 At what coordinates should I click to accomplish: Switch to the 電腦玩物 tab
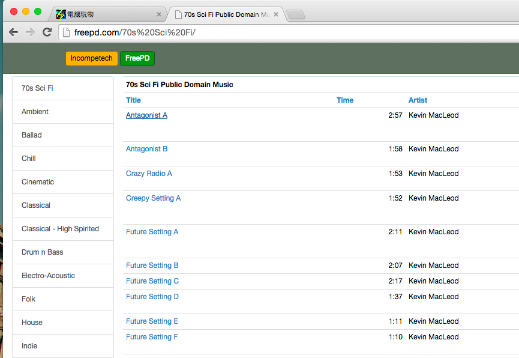102,14
